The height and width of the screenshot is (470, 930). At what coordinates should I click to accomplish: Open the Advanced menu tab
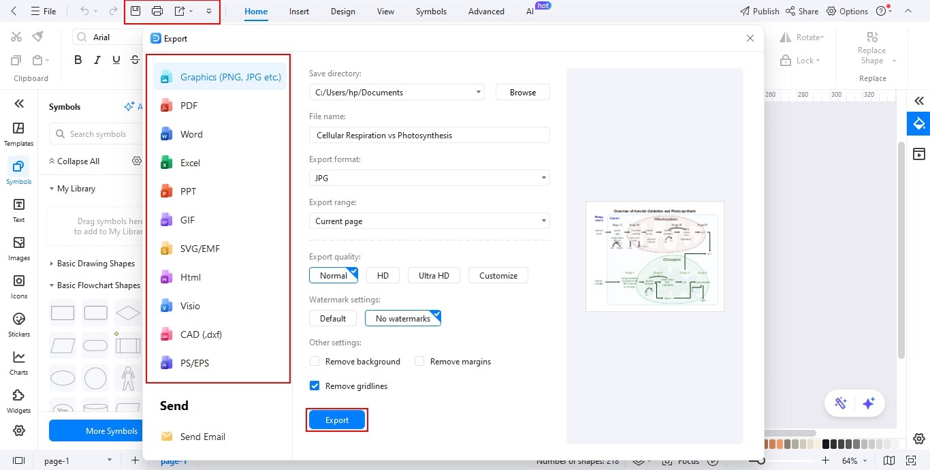click(x=485, y=11)
